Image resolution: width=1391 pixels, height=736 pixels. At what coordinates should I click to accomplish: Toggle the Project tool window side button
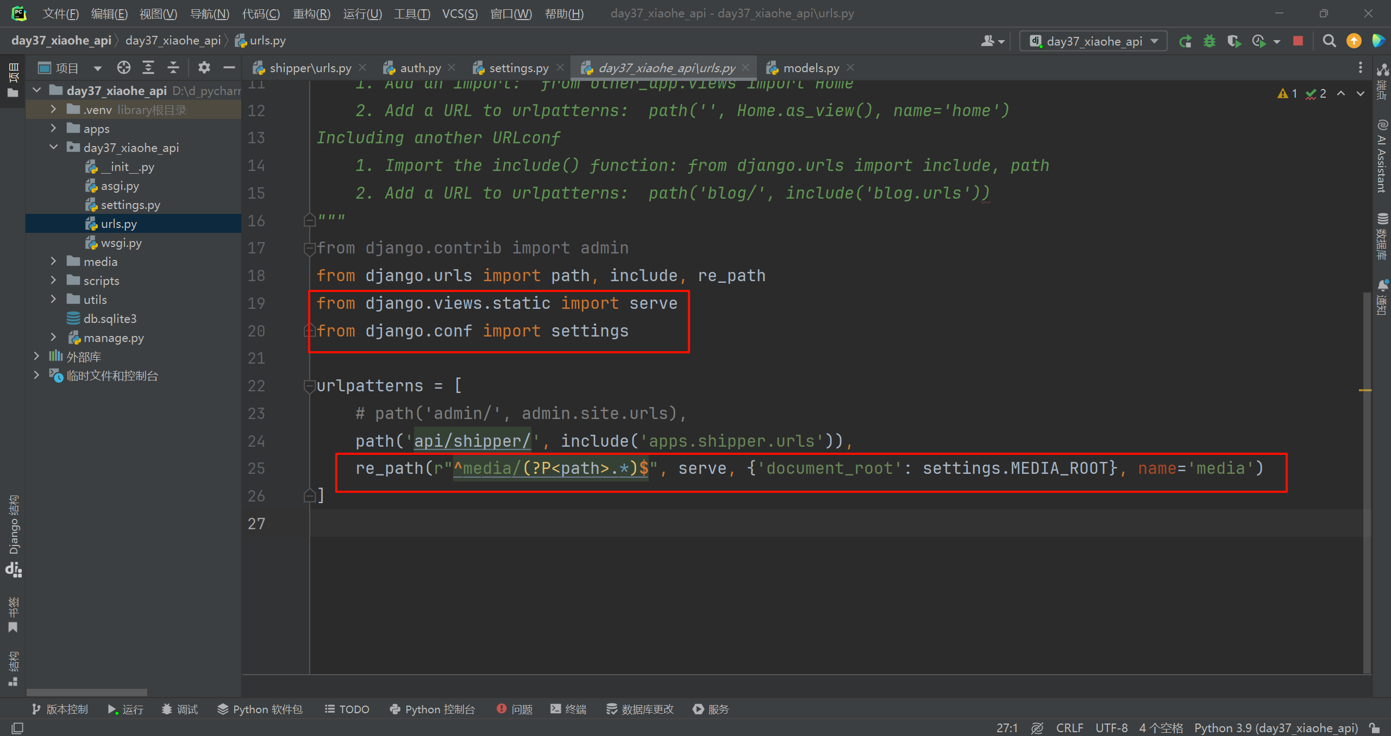[14, 80]
